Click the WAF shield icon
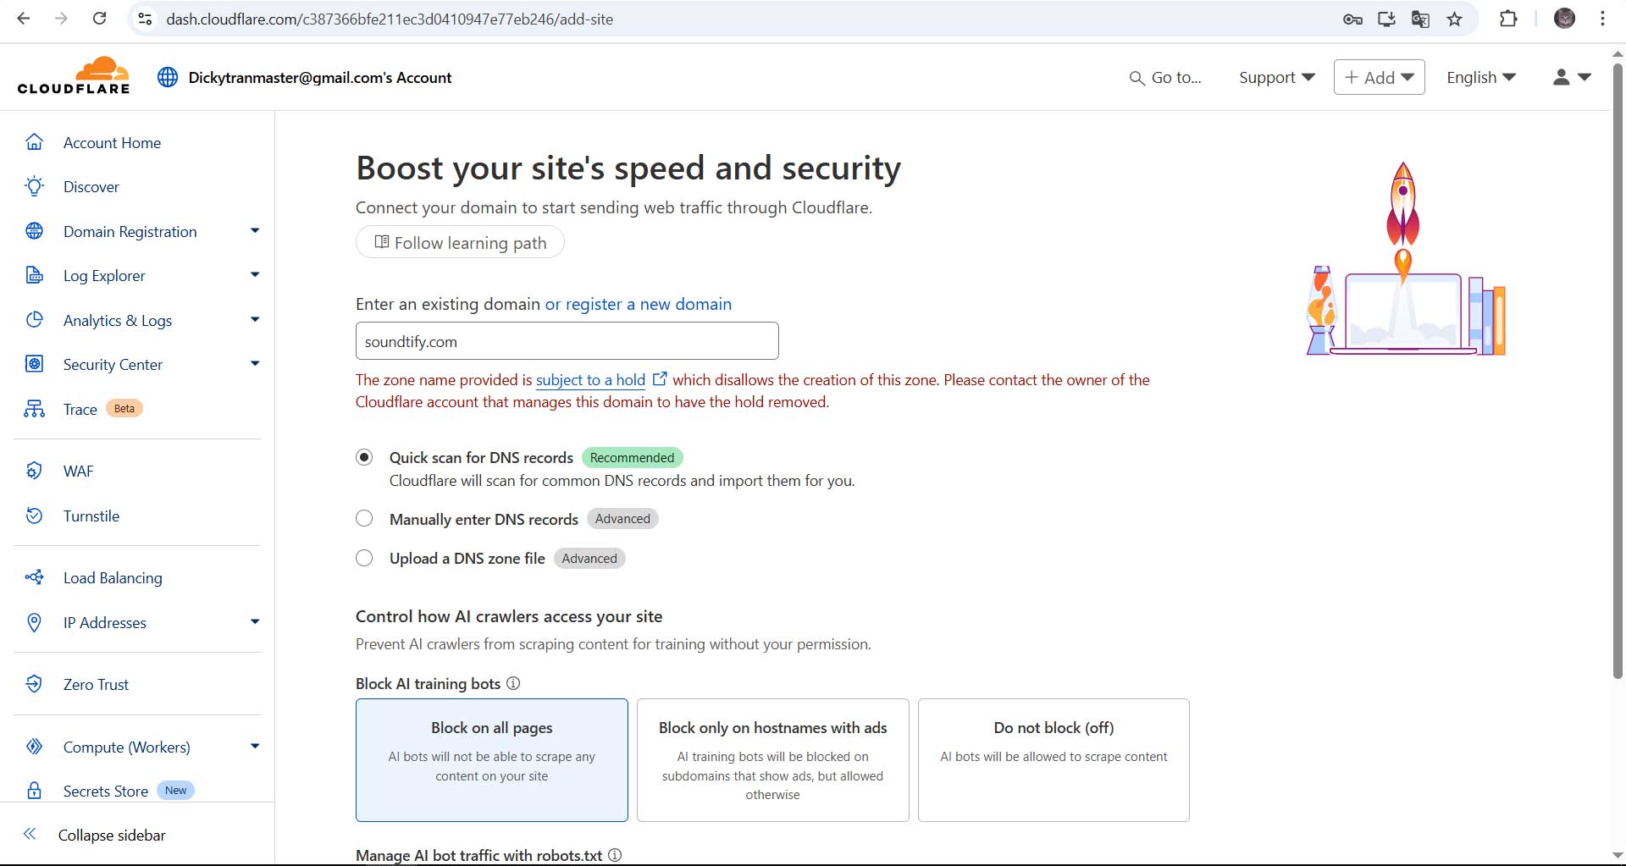Screen dimensions: 1626x866 click(x=34, y=471)
